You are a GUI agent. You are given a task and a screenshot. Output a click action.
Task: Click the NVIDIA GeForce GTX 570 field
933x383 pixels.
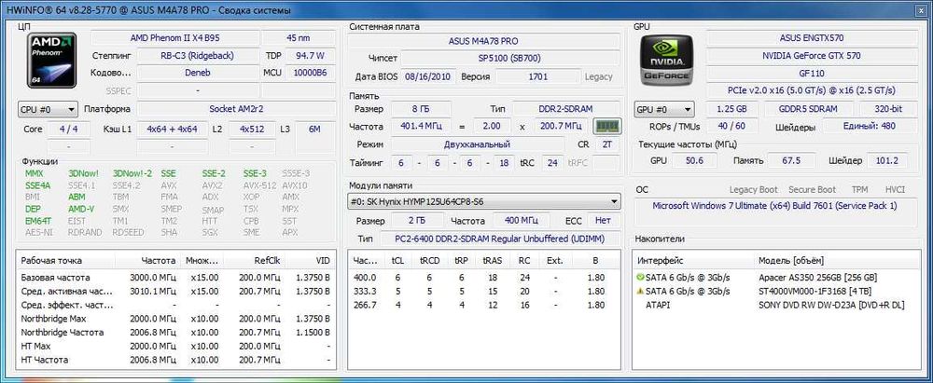click(813, 56)
